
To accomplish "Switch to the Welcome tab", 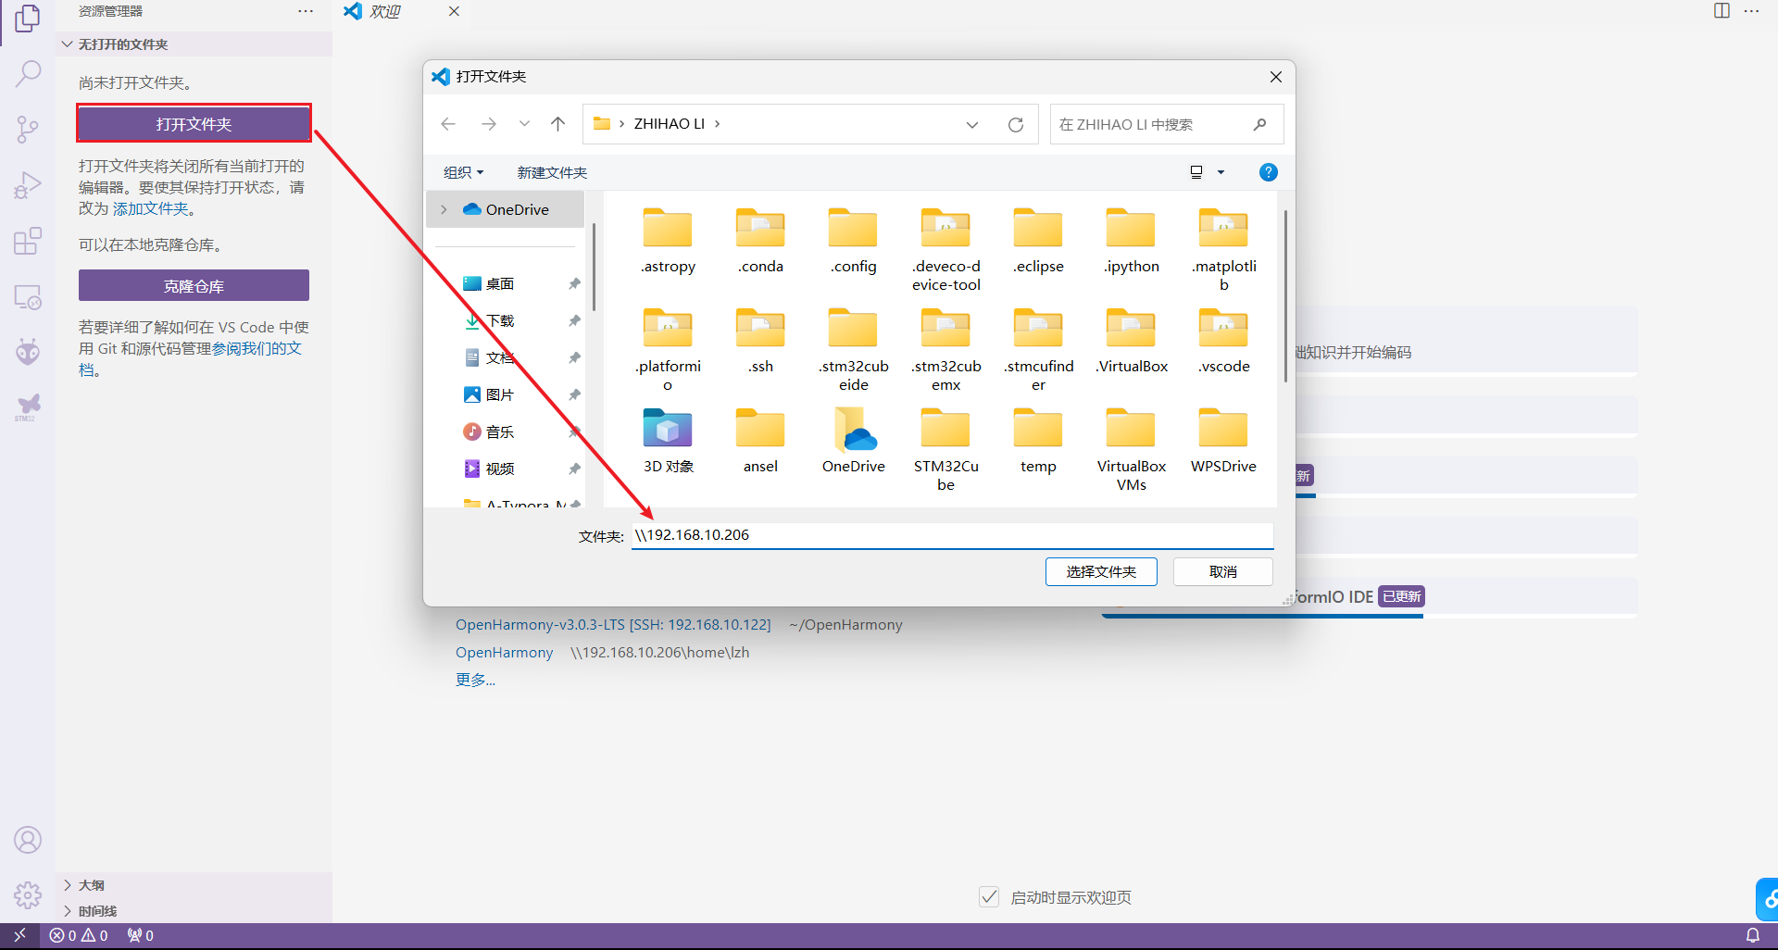I will tap(384, 12).
